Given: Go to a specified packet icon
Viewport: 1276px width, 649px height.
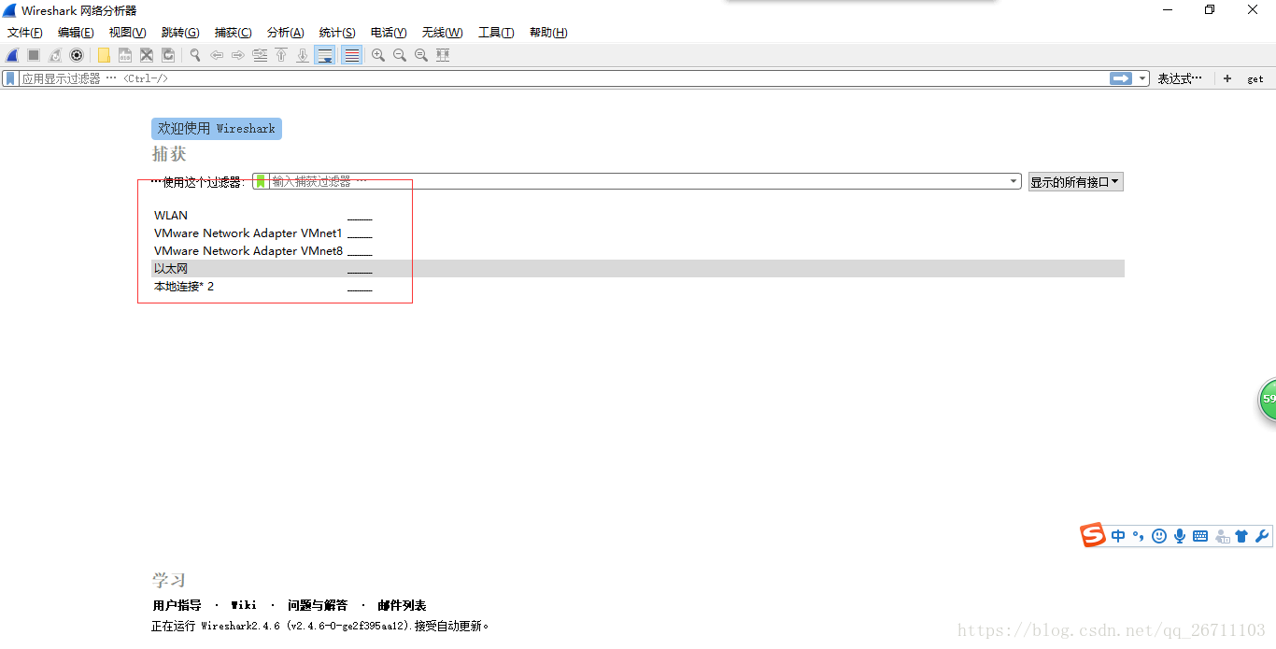Looking at the screenshot, I should tap(260, 55).
